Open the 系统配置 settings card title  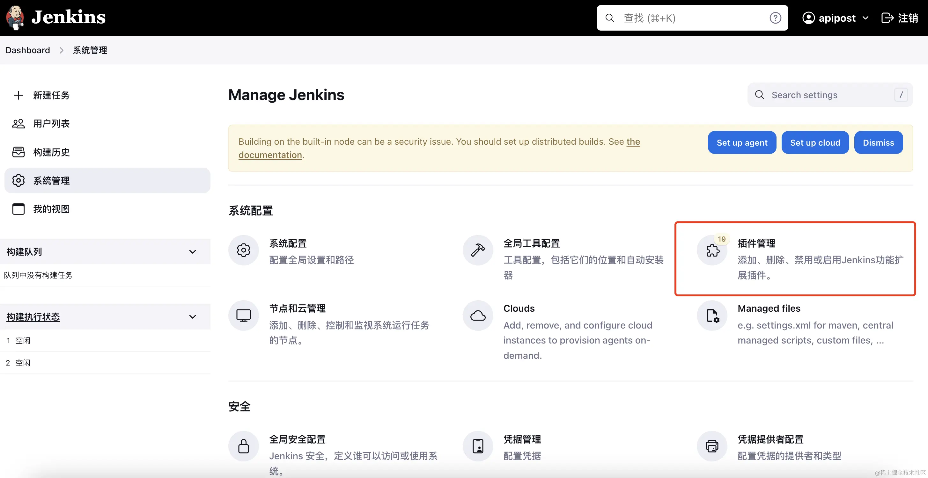pos(288,243)
